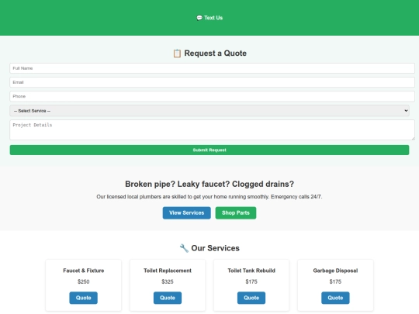Click the wrench icon next to Our Services

coord(184,248)
